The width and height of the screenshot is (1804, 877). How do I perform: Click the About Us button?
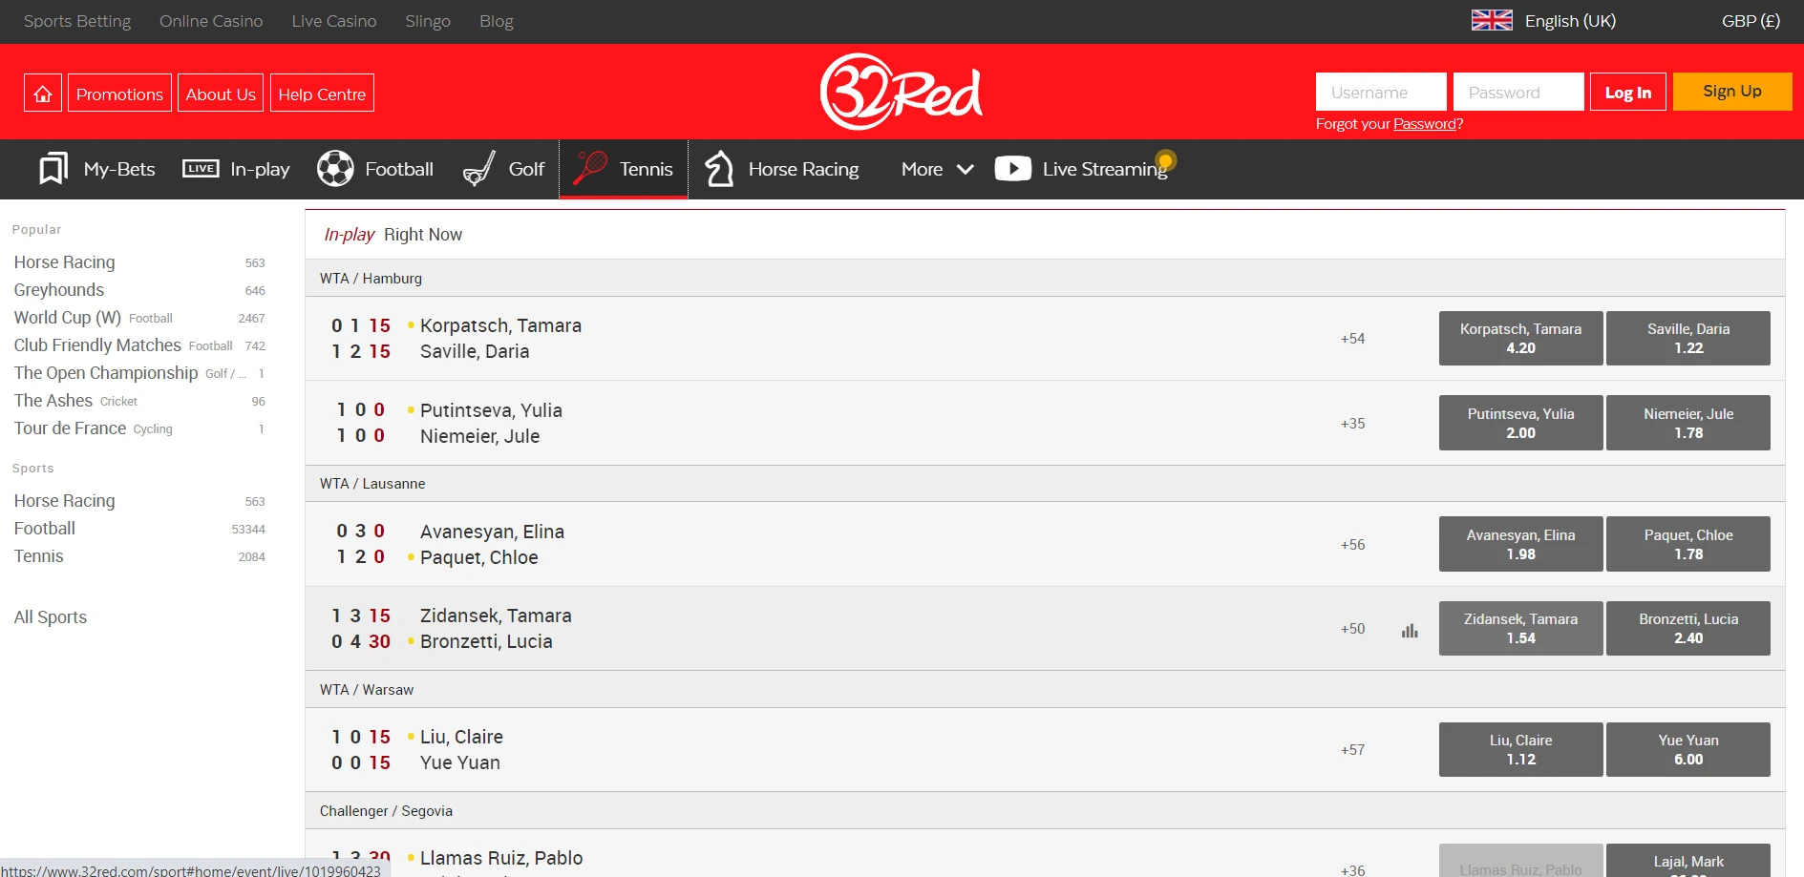pyautogui.click(x=221, y=93)
